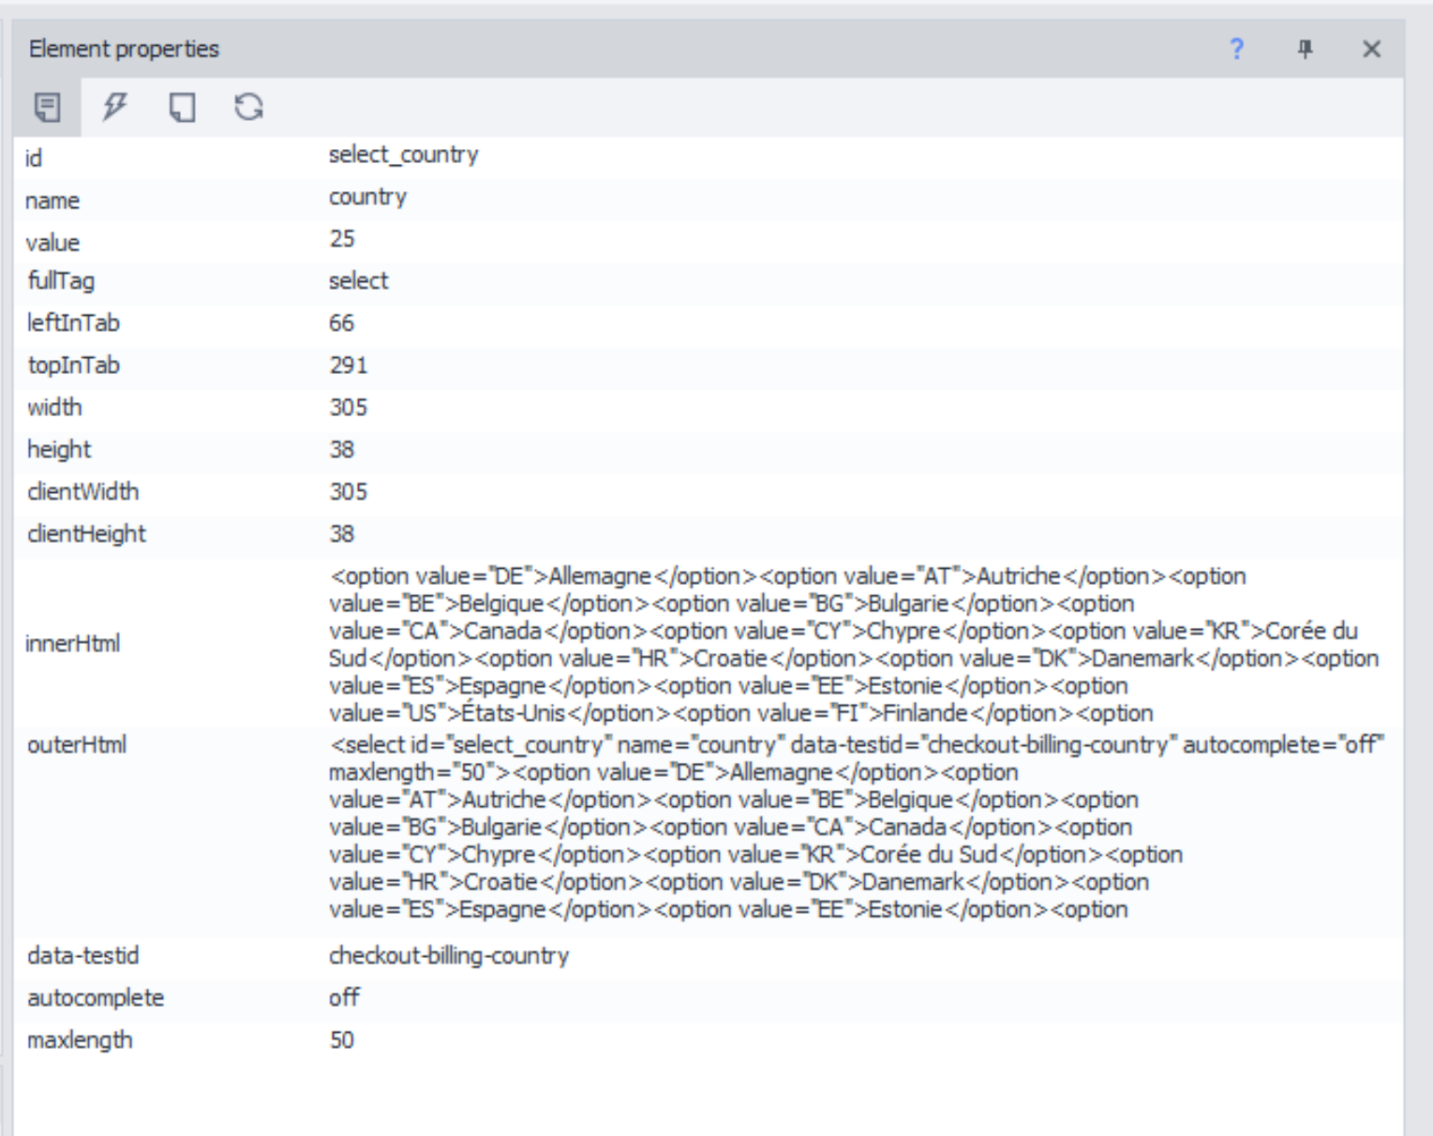The width and height of the screenshot is (1433, 1136).
Task: Pin the Element properties panel
Action: [1305, 49]
